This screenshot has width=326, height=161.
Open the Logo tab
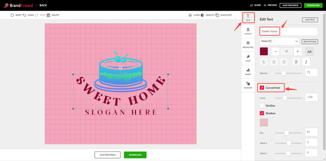(248, 58)
